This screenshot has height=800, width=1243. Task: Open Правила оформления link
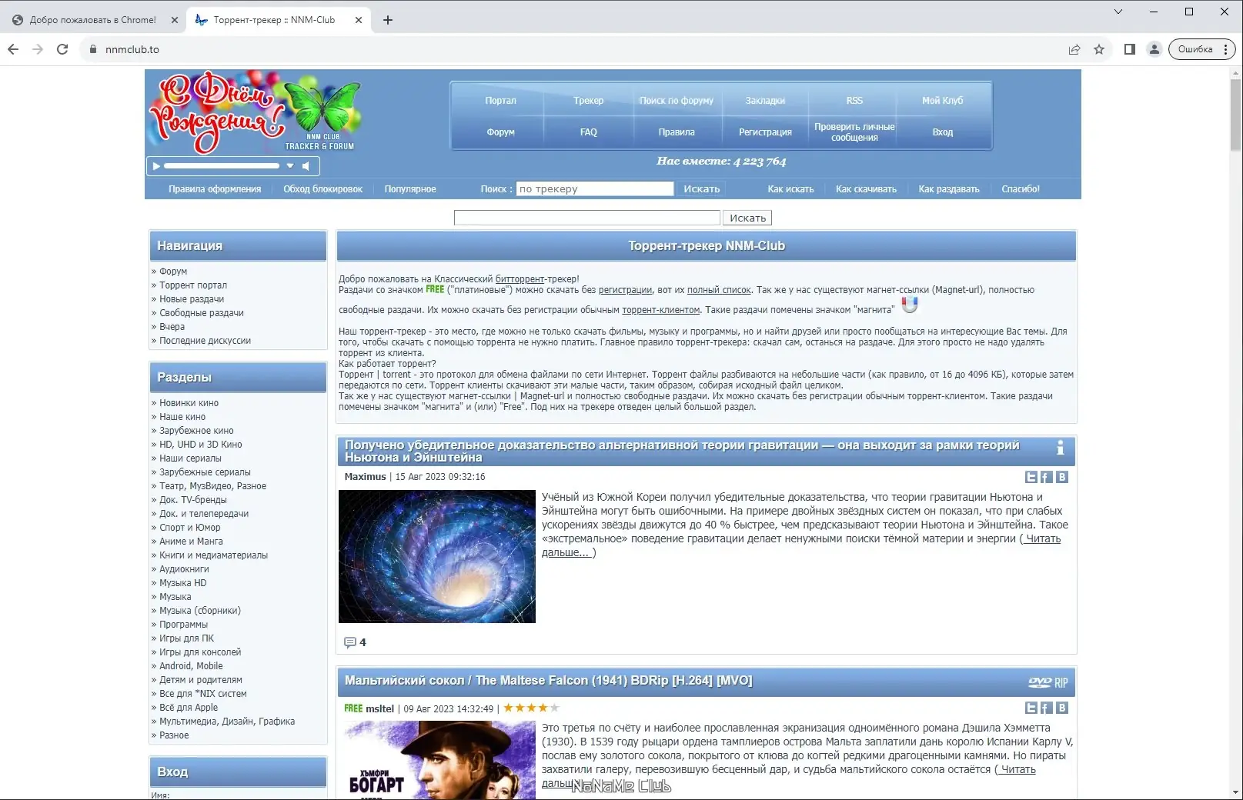coord(215,189)
